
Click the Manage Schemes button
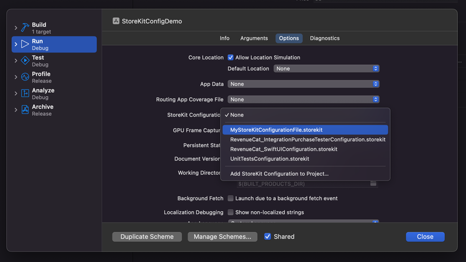(222, 237)
